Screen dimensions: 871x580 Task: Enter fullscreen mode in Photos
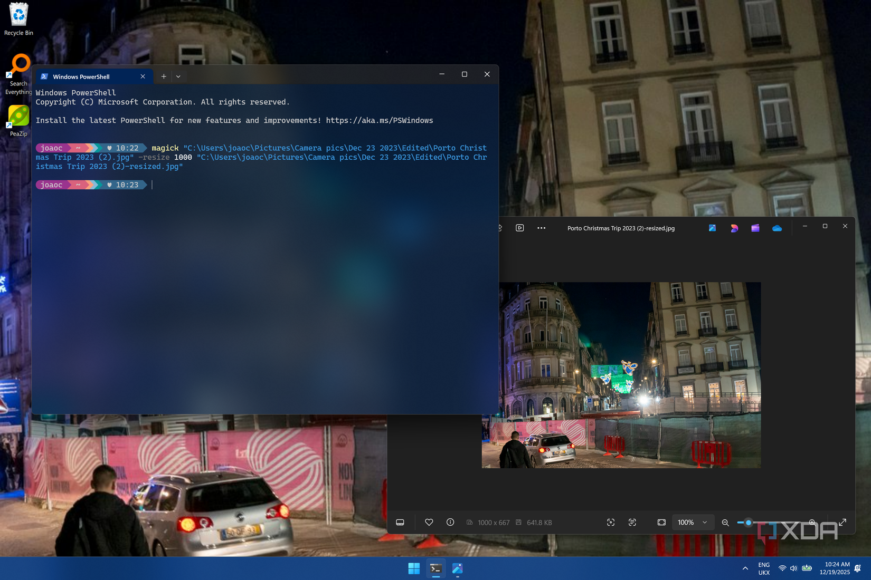tap(843, 522)
